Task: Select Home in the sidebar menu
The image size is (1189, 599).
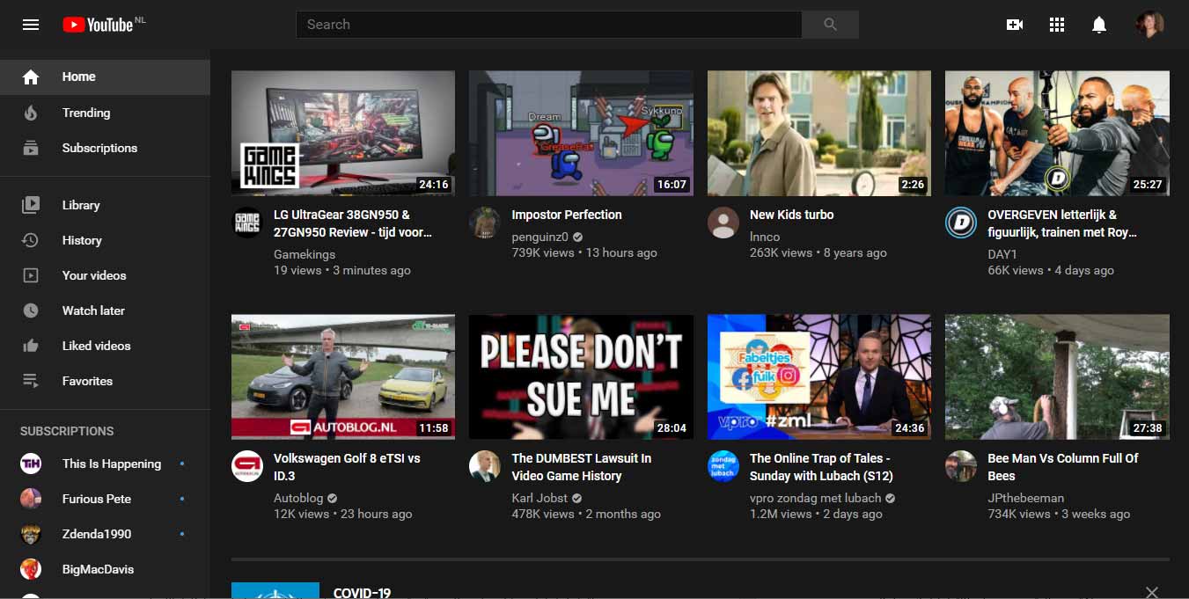Action: (105, 77)
